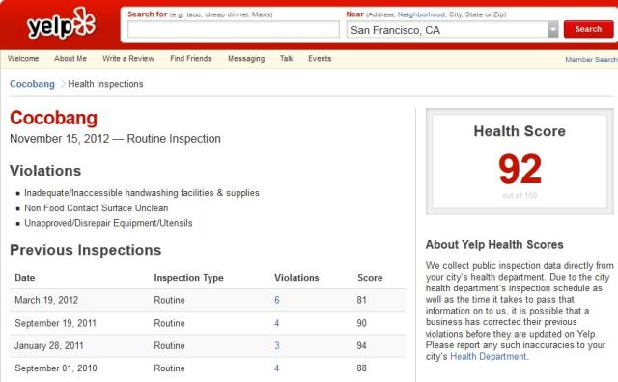Screen dimensions: 618x382
Task: Click the score 81 cell
Action: (x=362, y=300)
